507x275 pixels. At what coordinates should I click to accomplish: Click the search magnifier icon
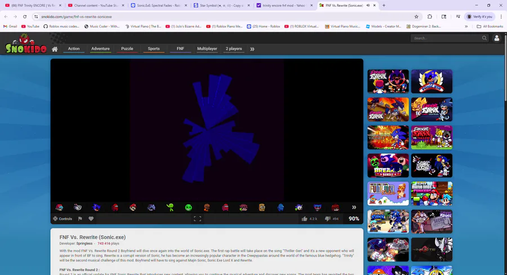click(x=484, y=38)
